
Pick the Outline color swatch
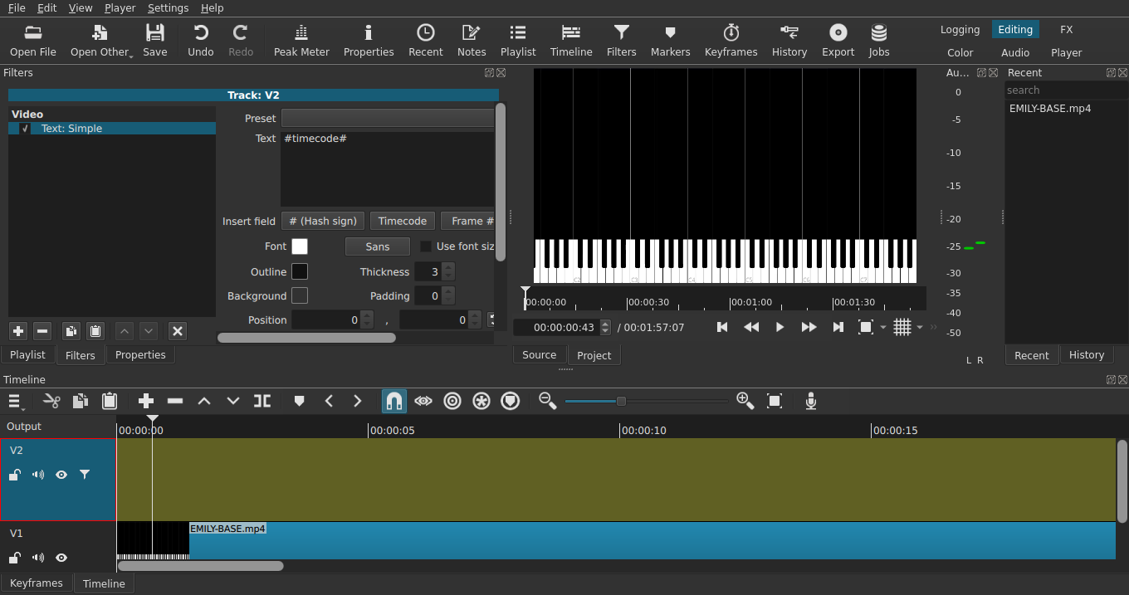300,272
